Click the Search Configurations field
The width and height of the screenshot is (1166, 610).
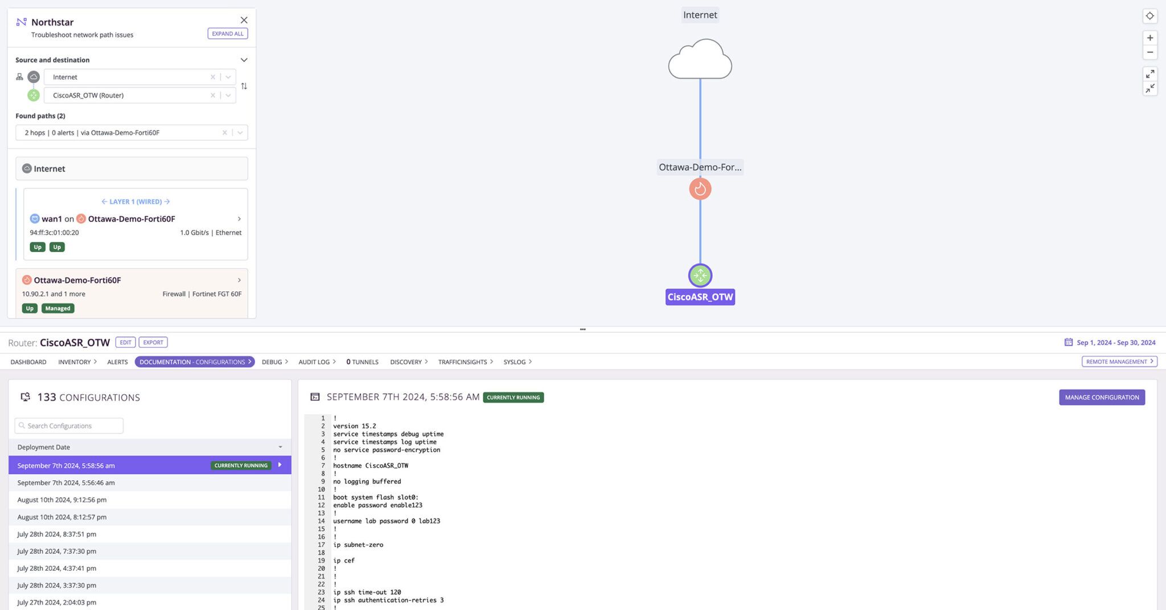68,425
